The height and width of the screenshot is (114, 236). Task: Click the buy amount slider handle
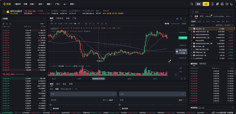coord(51,105)
